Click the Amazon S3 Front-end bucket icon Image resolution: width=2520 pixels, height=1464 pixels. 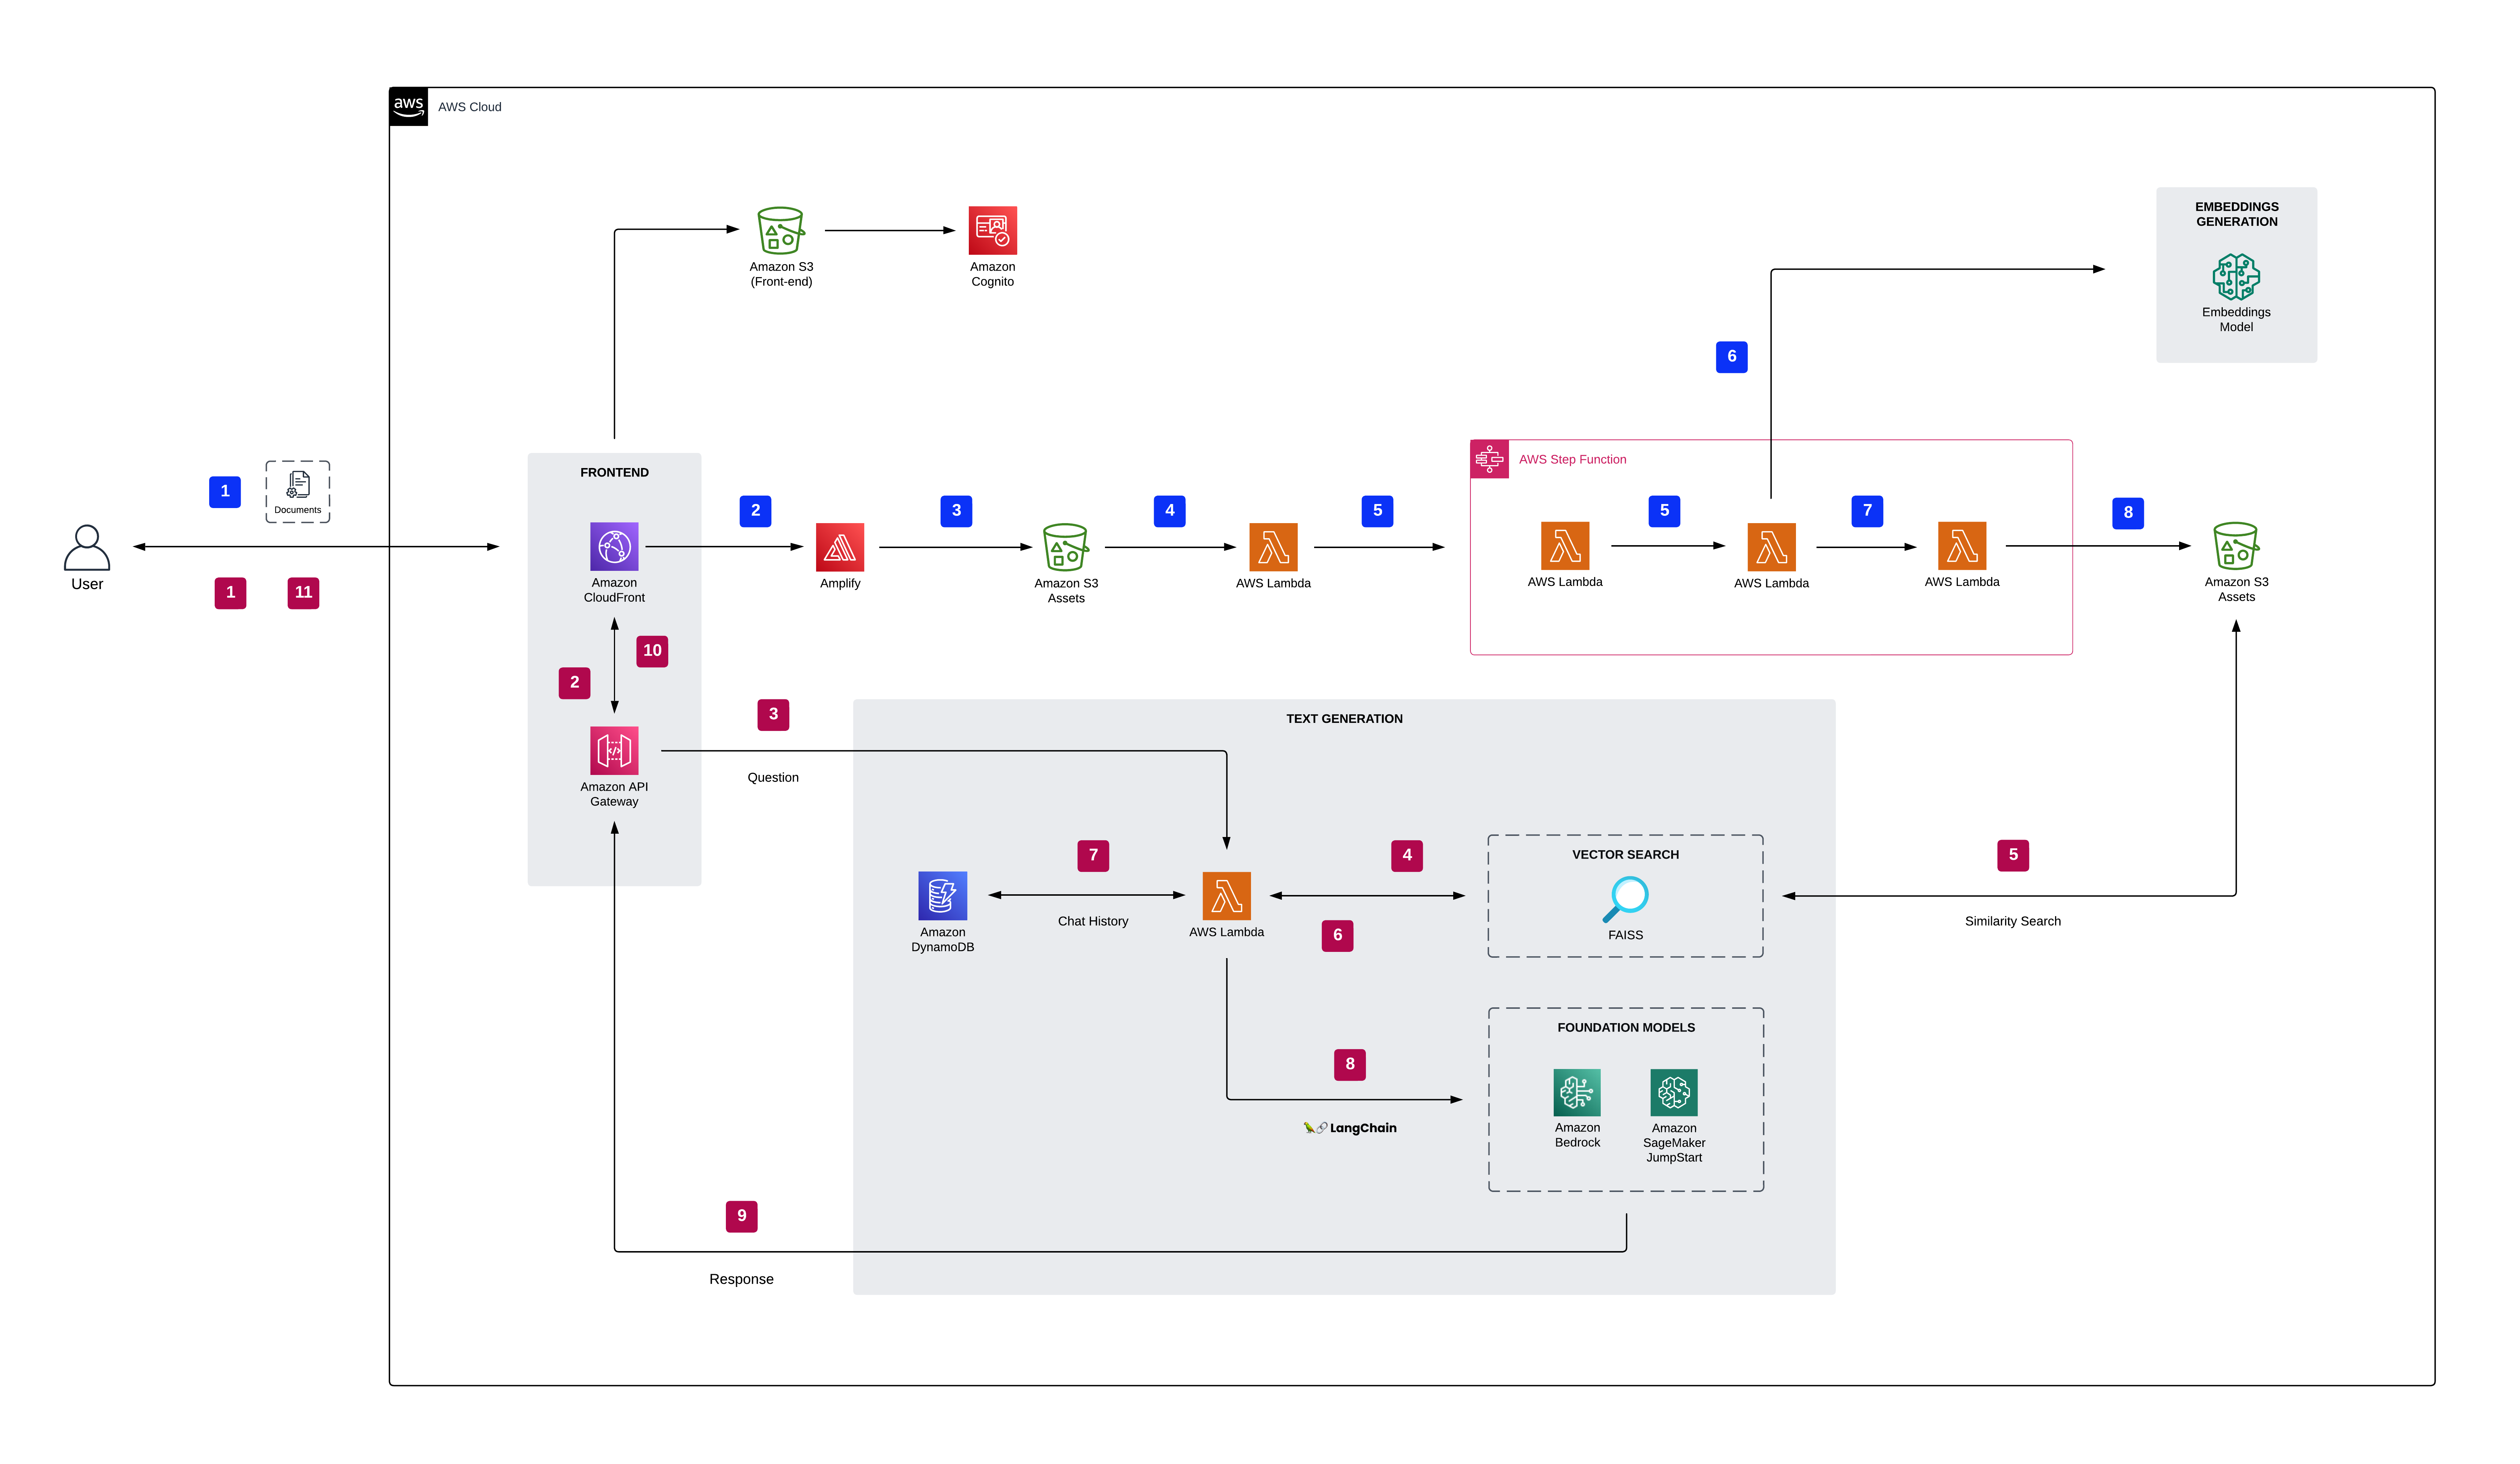coord(781,230)
